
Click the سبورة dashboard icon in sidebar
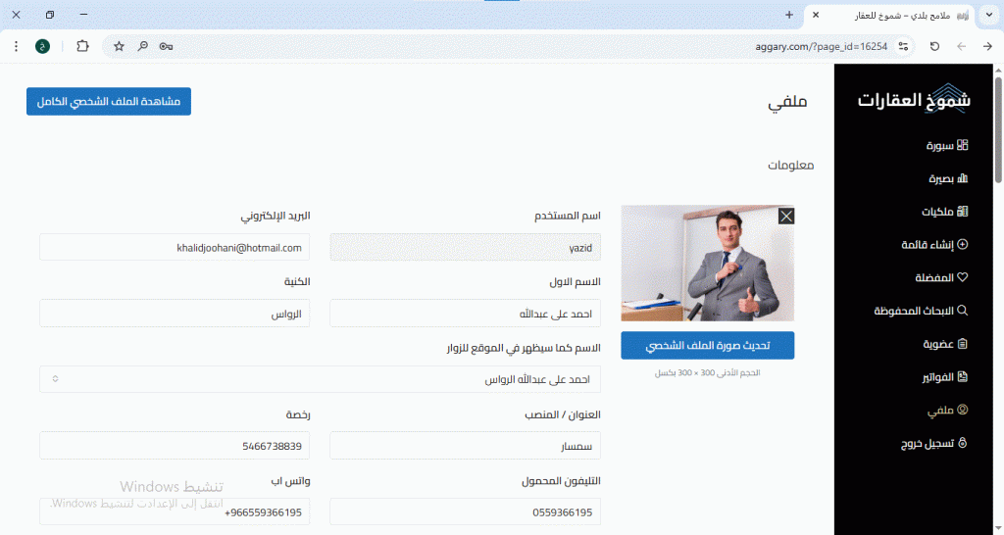(962, 145)
